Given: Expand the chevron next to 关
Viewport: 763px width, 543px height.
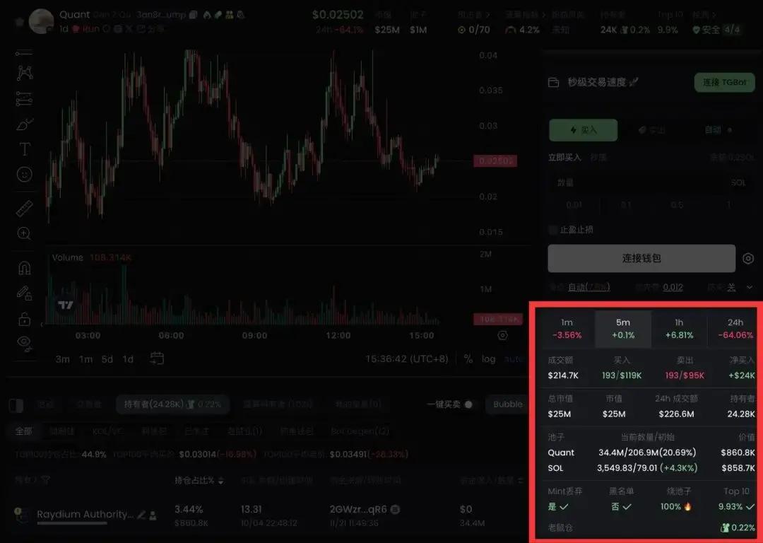Looking at the screenshot, I should pyautogui.click(x=750, y=288).
